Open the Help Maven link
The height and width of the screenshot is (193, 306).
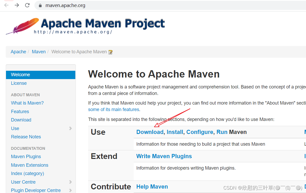pyautogui.click(x=152, y=186)
